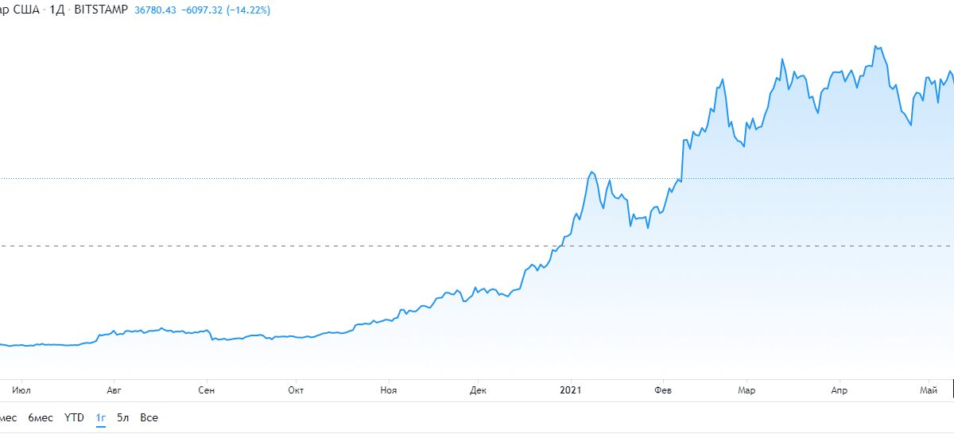This screenshot has width=954, height=438.
Task: Click the Апр time axis label
Action: 840,390
